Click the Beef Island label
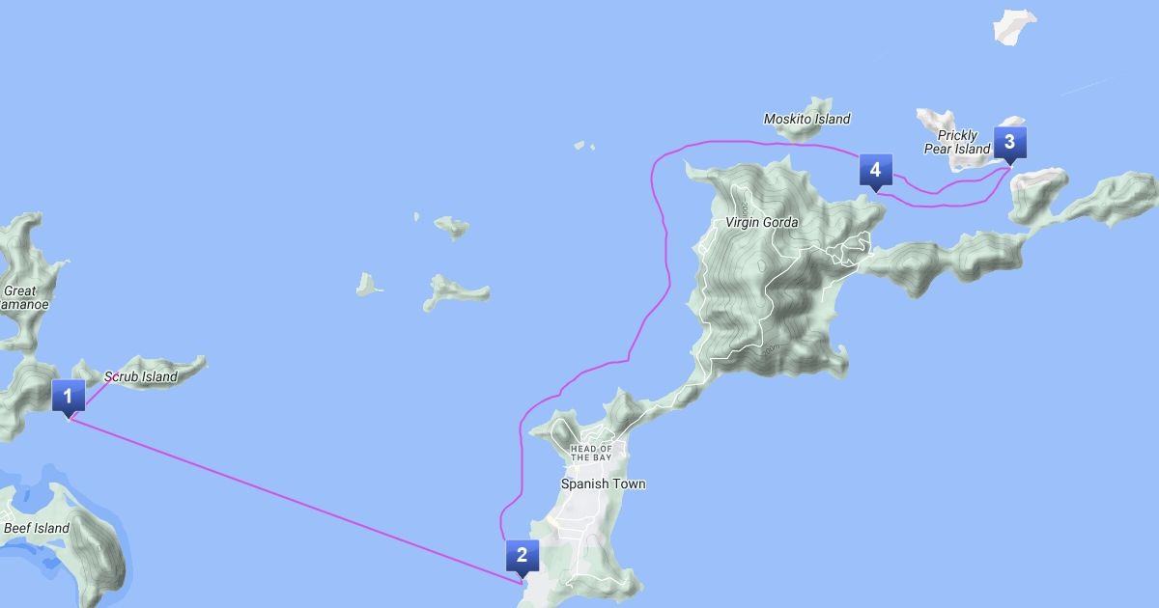Image resolution: width=1159 pixels, height=608 pixels. tap(37, 528)
